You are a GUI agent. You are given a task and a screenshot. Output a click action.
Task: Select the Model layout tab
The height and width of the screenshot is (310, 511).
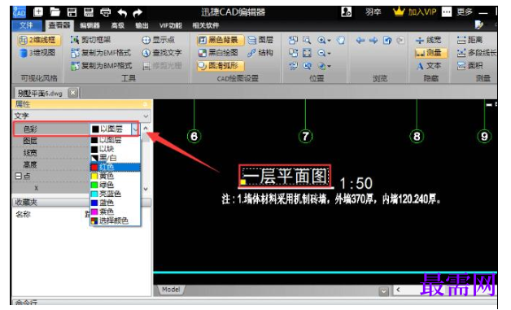171,290
